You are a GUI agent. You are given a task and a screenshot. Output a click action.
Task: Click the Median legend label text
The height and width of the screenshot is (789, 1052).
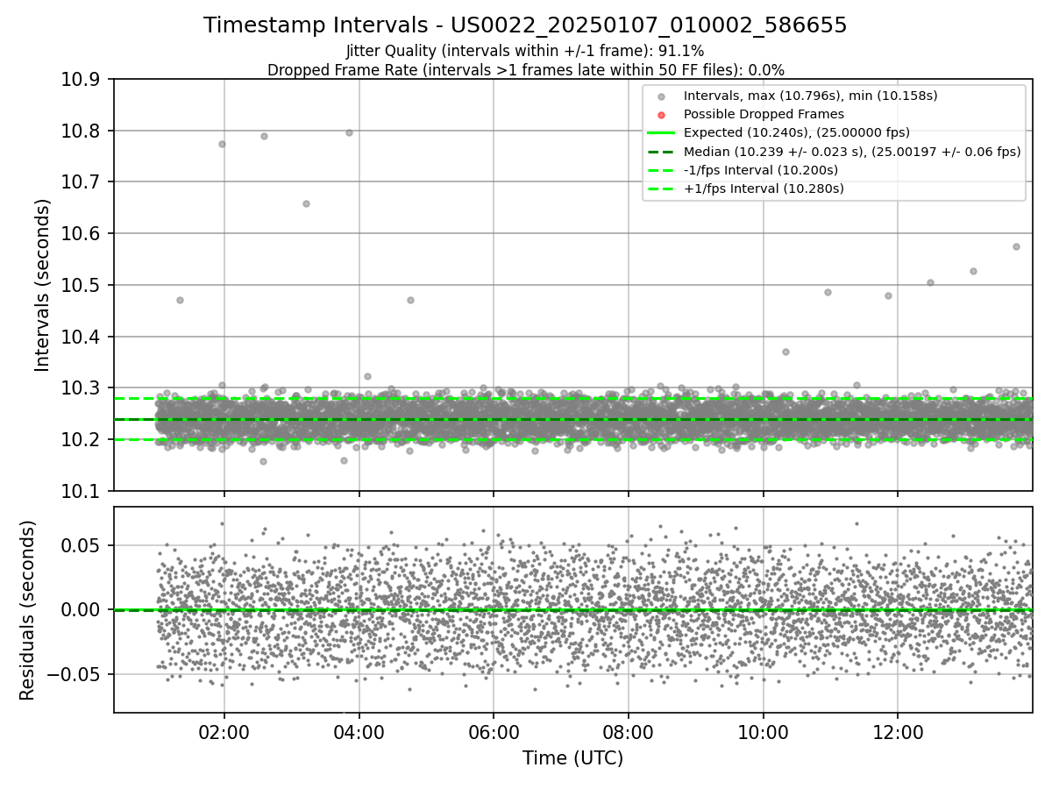[x=852, y=152]
